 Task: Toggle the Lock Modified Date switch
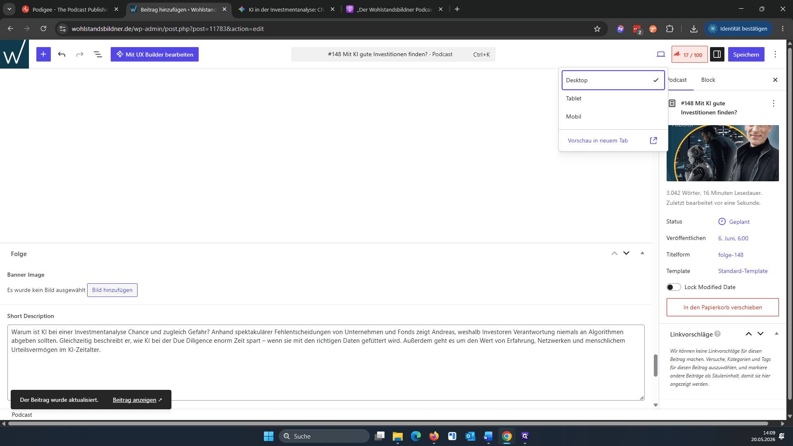674,287
